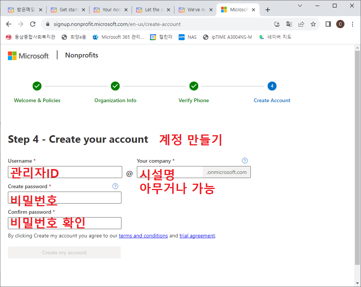Click scrollbar up arrow
The image size is (361, 287).
pyautogui.click(x=357, y=48)
